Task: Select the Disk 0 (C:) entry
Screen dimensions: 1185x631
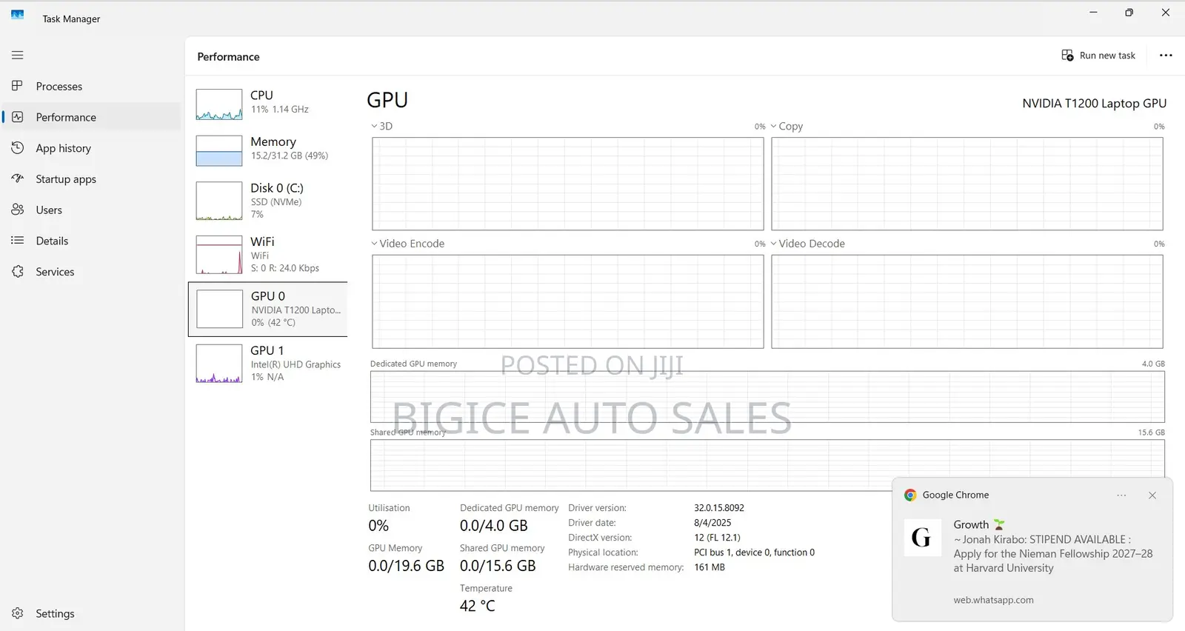Action: pos(268,201)
